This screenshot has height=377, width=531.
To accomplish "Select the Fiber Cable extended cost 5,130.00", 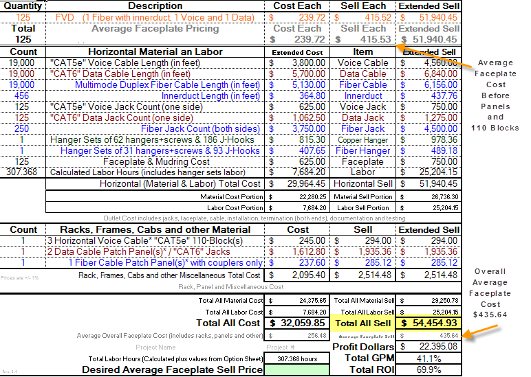I will [x=296, y=85].
